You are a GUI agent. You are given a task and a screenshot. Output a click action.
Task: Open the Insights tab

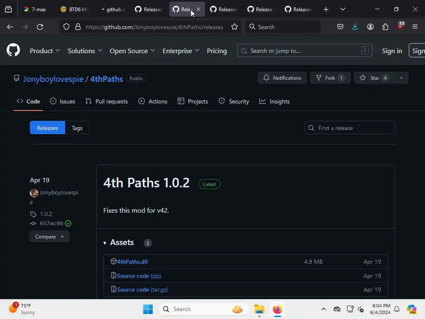point(275,101)
